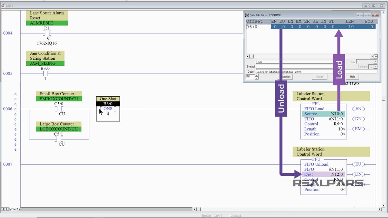The height and width of the screenshot is (218, 388).
Task: Click the EN output of FFL block
Action: 358,109
